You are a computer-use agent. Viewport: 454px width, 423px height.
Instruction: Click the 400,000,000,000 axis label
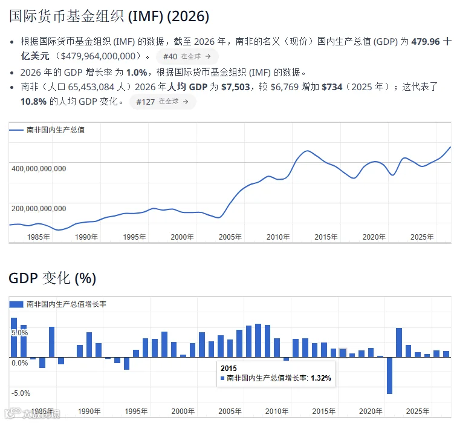pos(39,169)
